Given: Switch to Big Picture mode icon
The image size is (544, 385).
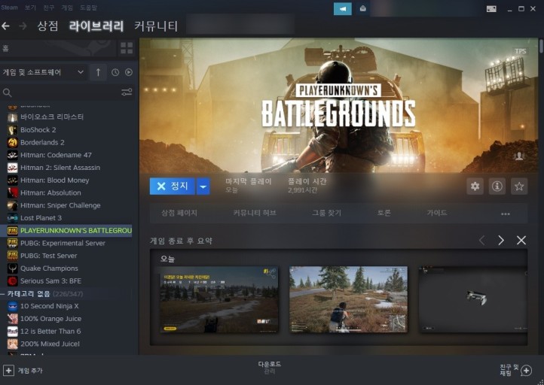Looking at the screenshot, I should point(491,9).
